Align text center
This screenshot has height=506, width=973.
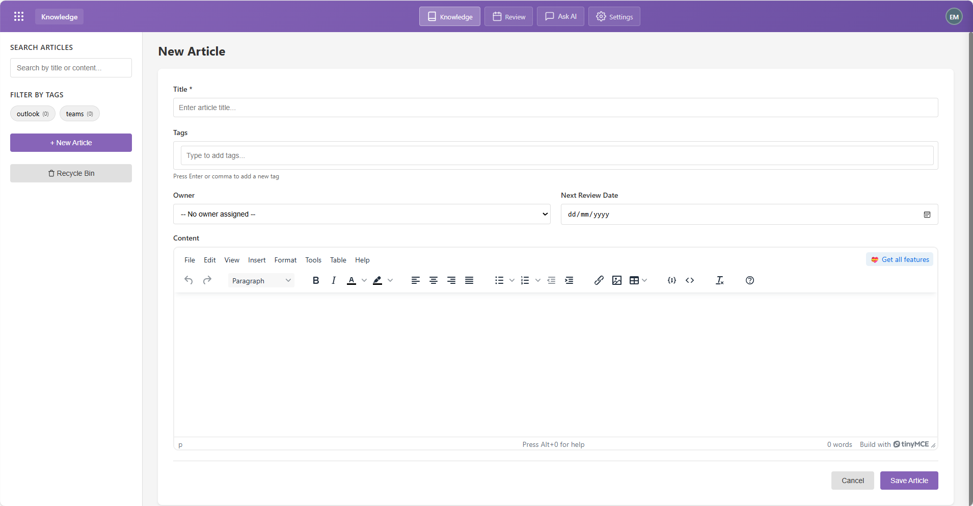[x=434, y=280]
